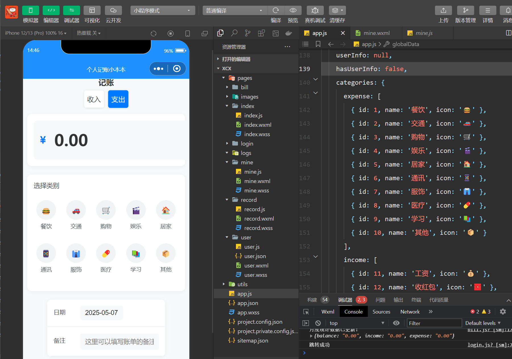Select the income (收入) button
The height and width of the screenshot is (359, 512).
click(x=94, y=99)
